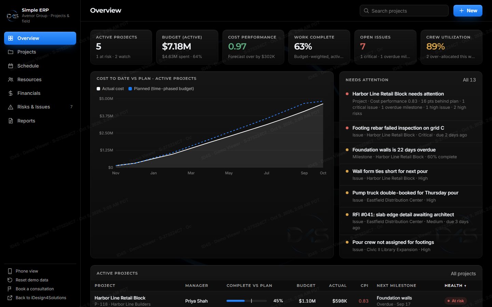The width and height of the screenshot is (492, 307).
Task: Open Footing rebar failed inspection issue
Action: coord(411,131)
